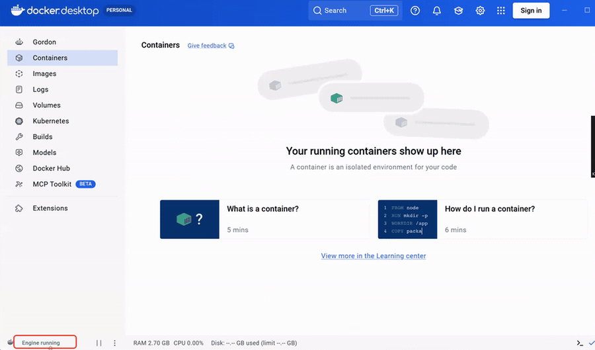595x350 pixels.
Task: Open the Volumes section
Action: (62, 105)
